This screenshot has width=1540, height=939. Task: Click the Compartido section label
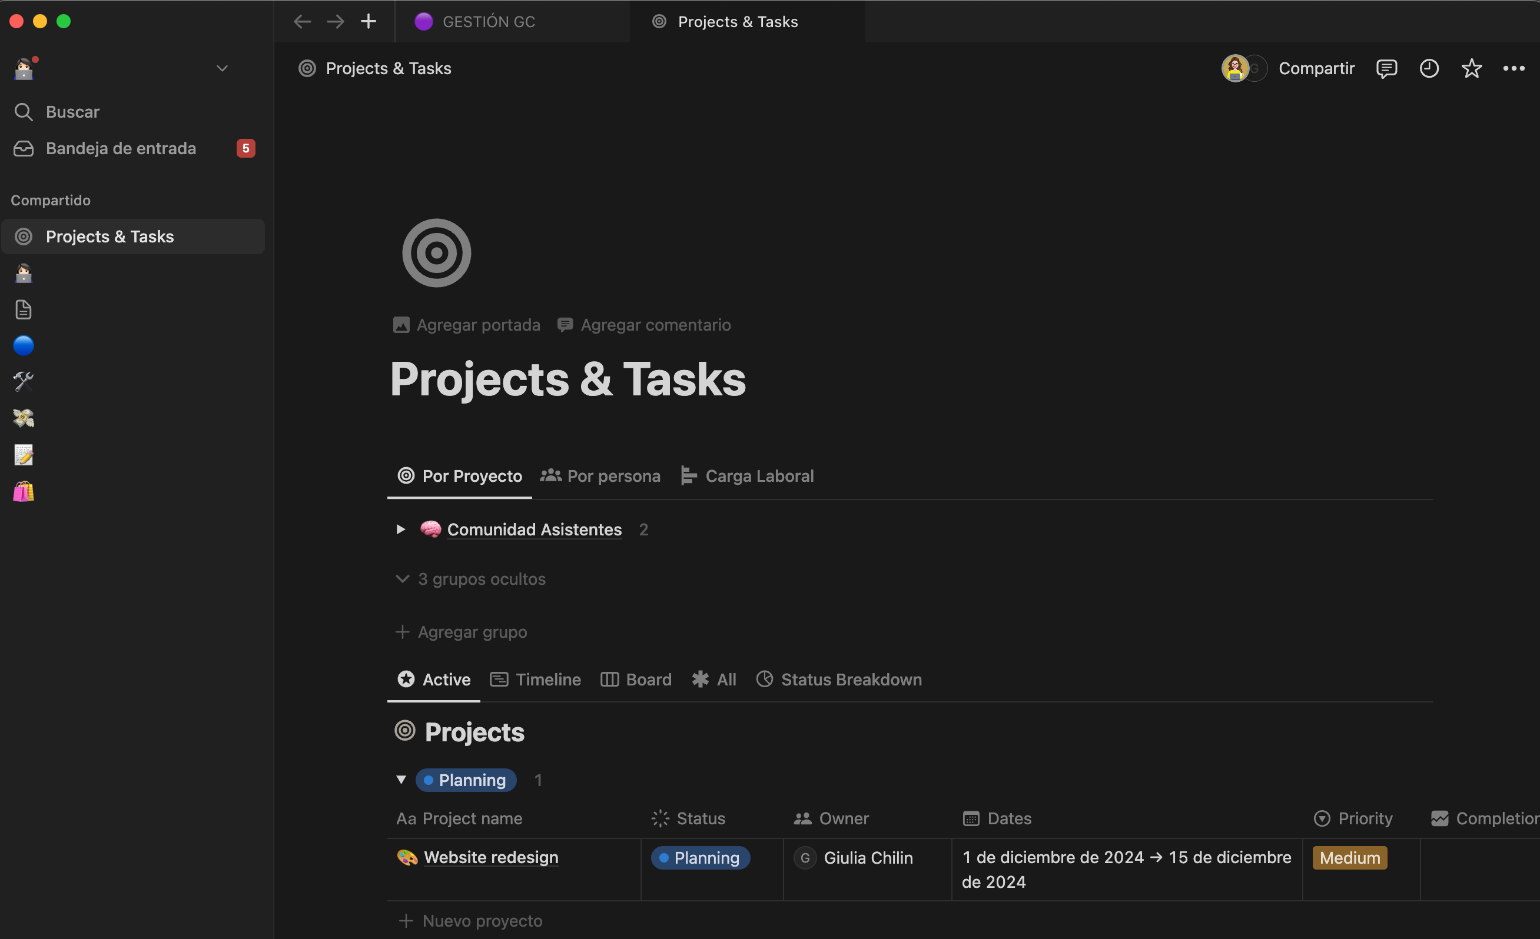[51, 200]
